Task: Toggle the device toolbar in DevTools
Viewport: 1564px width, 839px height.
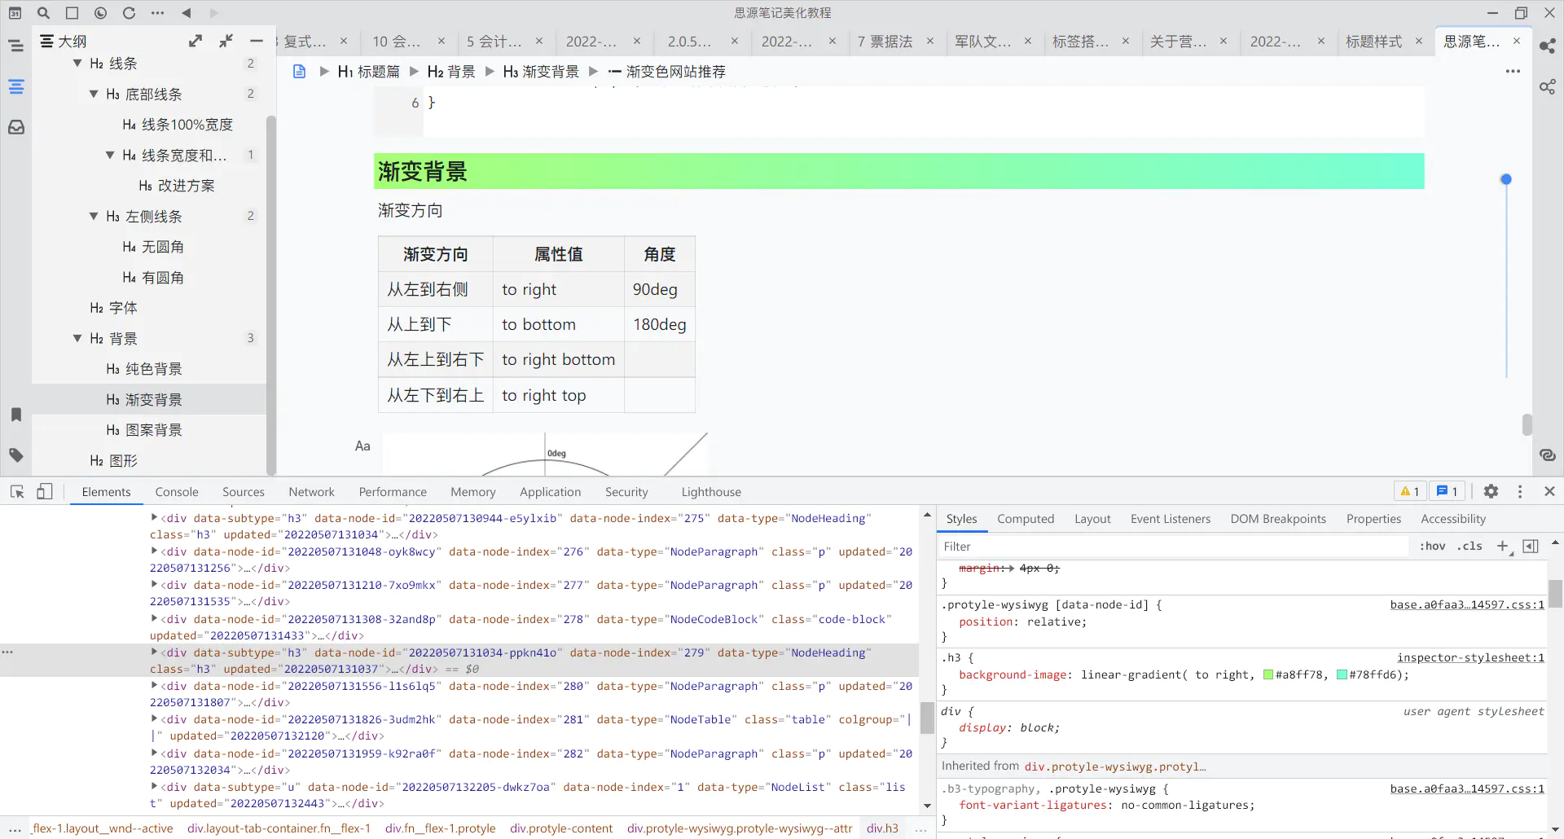Action: 45,492
